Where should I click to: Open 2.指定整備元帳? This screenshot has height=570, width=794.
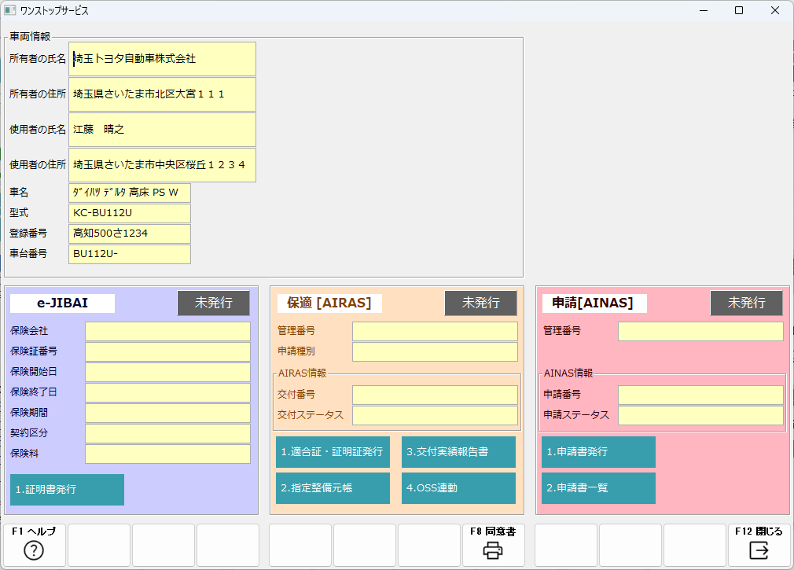tap(333, 488)
